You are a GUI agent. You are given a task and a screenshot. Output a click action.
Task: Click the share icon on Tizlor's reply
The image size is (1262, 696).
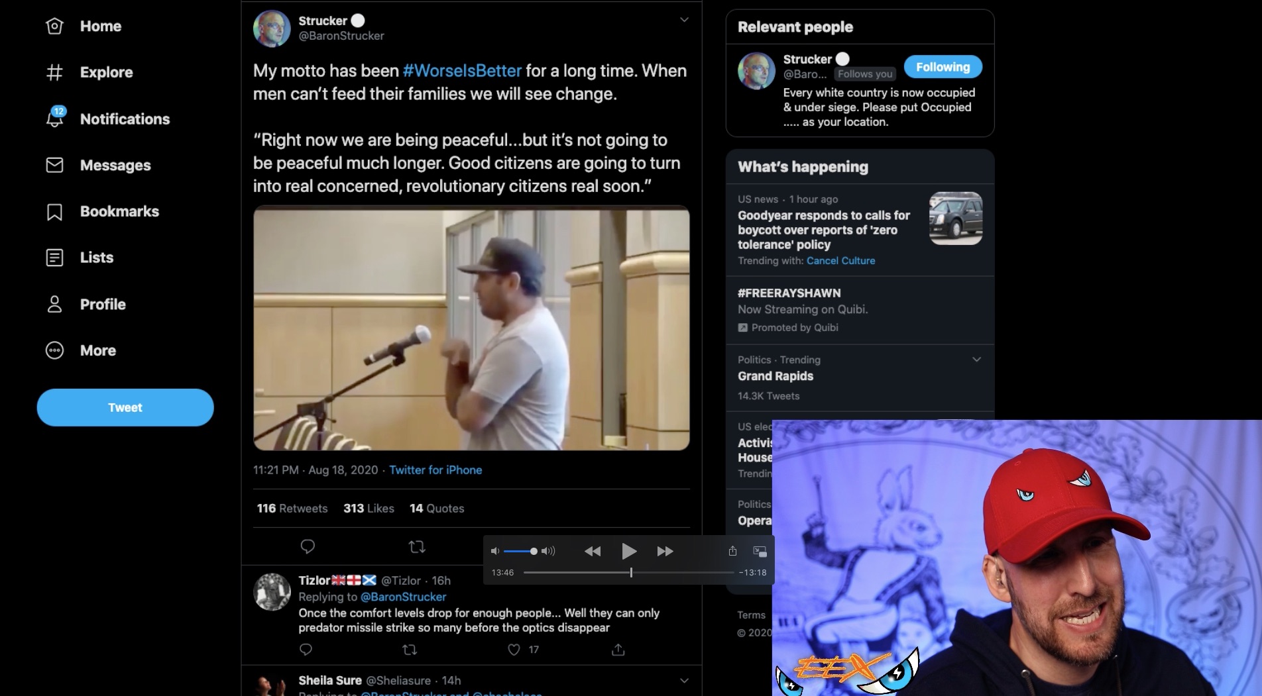point(618,650)
